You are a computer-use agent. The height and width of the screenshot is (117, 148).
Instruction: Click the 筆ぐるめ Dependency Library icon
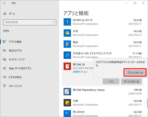click(x=67, y=92)
